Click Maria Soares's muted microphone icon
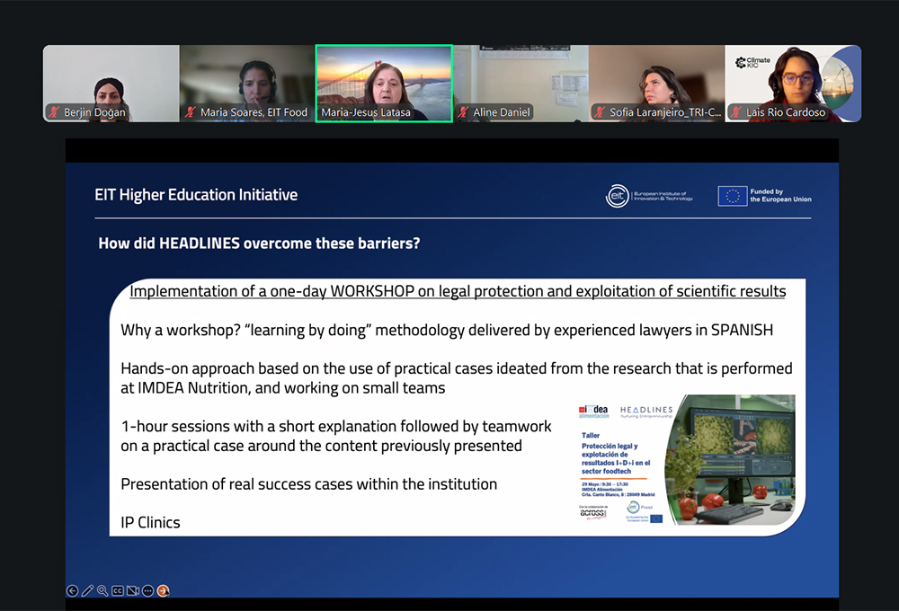 191,113
